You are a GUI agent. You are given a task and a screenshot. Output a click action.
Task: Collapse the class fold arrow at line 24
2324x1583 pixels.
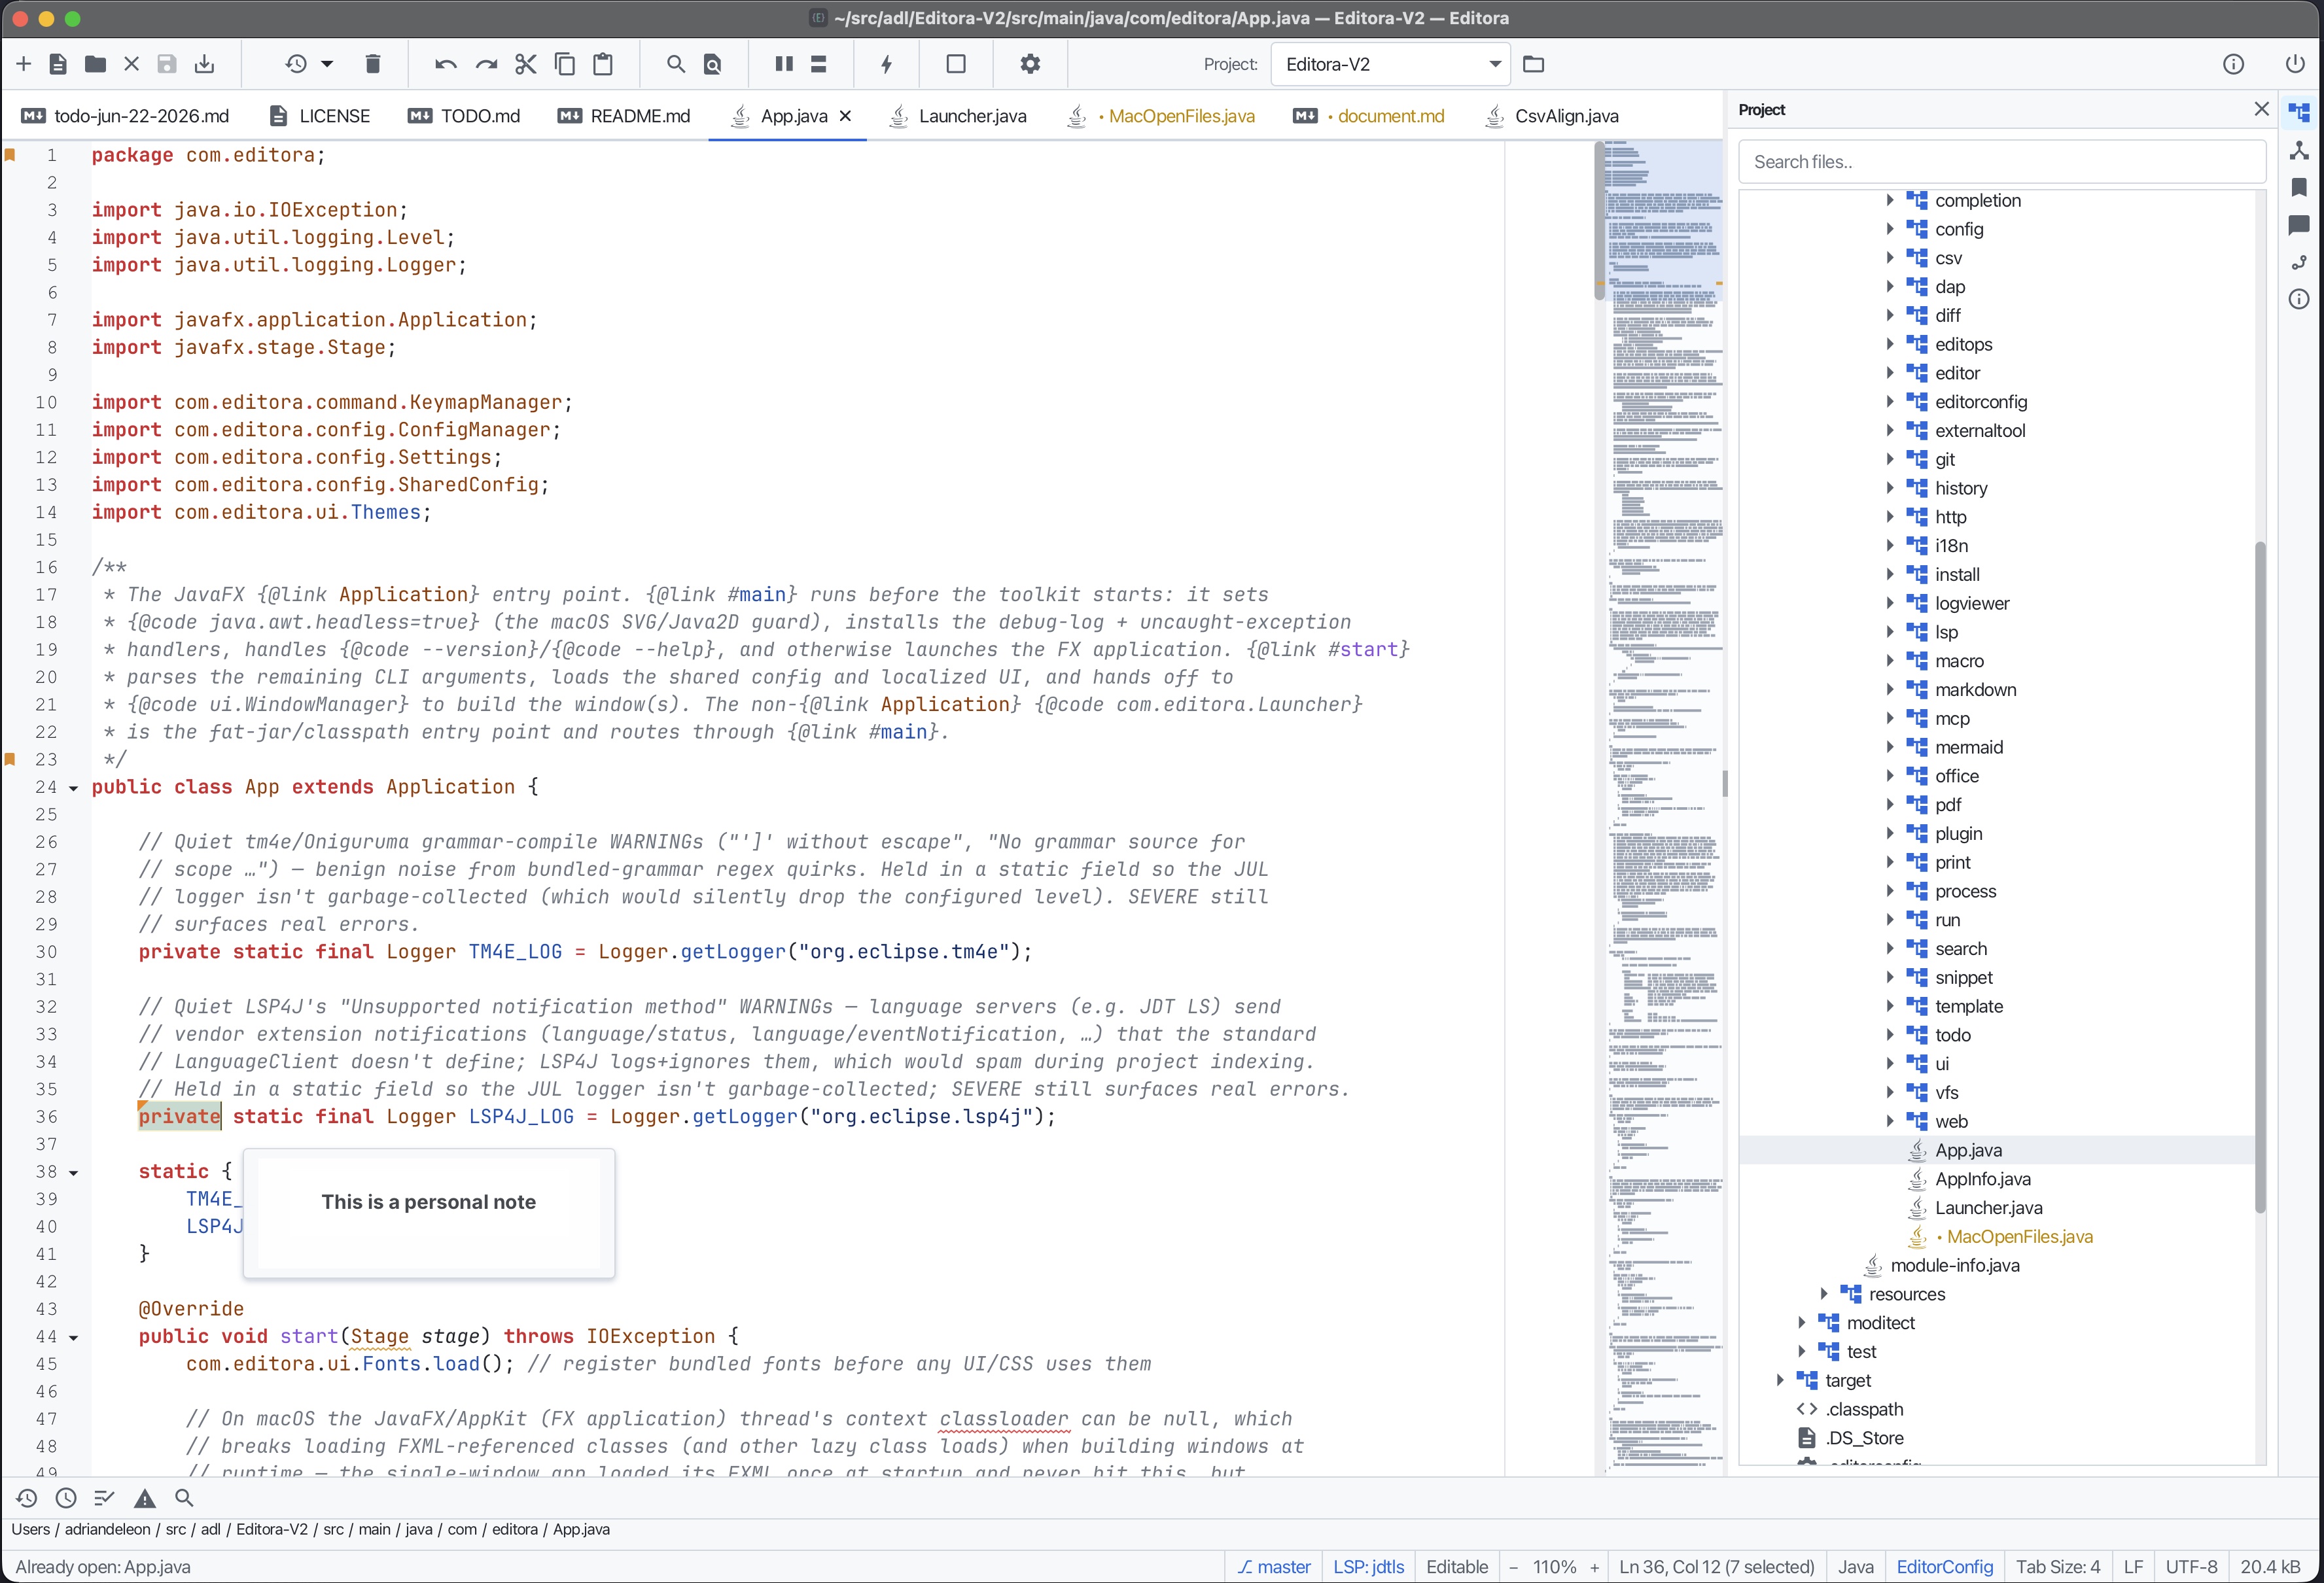[73, 788]
